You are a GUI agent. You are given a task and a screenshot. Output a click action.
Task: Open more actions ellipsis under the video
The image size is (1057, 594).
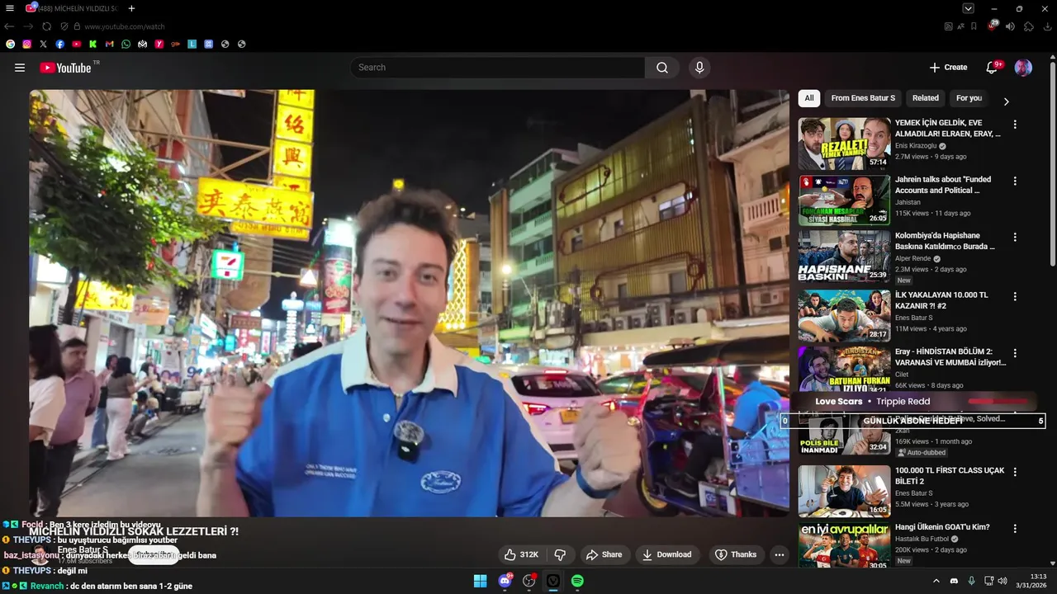coord(779,554)
